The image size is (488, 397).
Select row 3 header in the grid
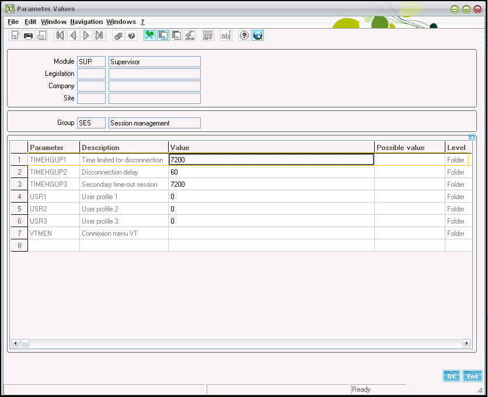19,184
